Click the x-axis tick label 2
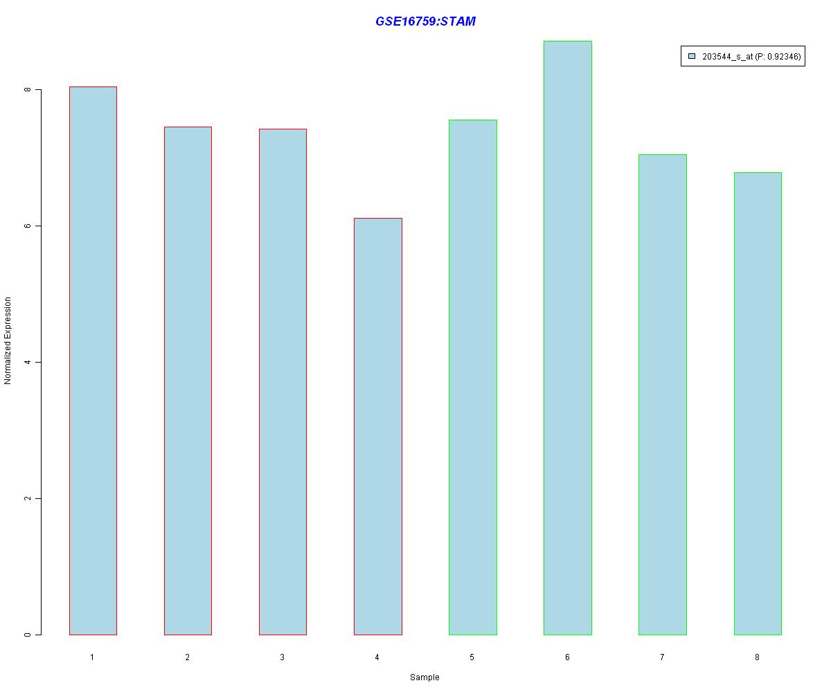Image resolution: width=831 pixels, height=692 pixels. (187, 657)
